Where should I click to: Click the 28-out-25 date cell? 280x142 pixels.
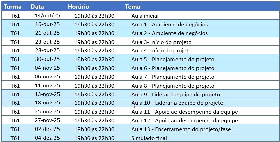point(47,51)
